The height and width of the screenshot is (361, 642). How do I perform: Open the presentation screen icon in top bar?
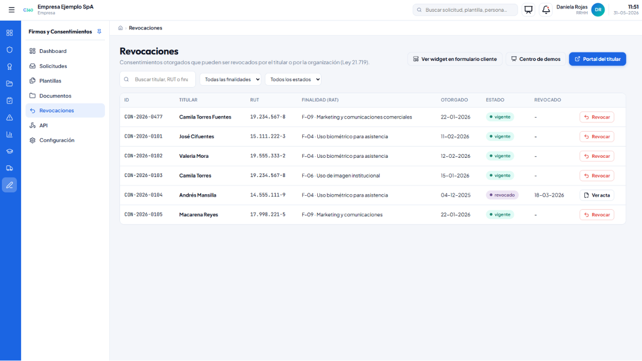529,10
